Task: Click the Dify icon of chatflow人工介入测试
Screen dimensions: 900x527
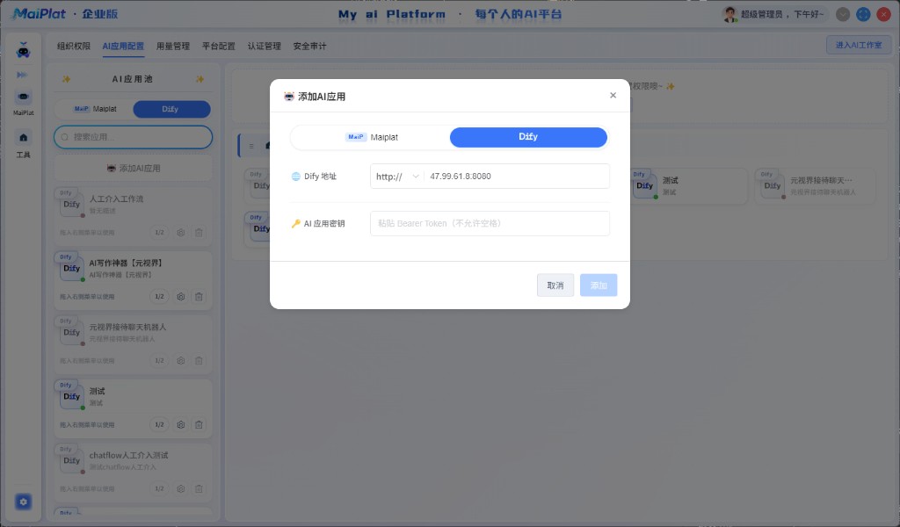Action: (x=72, y=461)
